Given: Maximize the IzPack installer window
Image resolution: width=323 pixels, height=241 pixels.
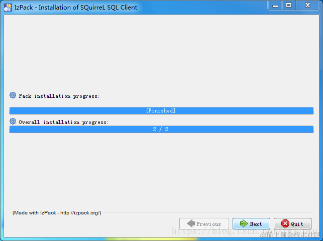Looking at the screenshot, I should pyautogui.click(x=289, y=6).
